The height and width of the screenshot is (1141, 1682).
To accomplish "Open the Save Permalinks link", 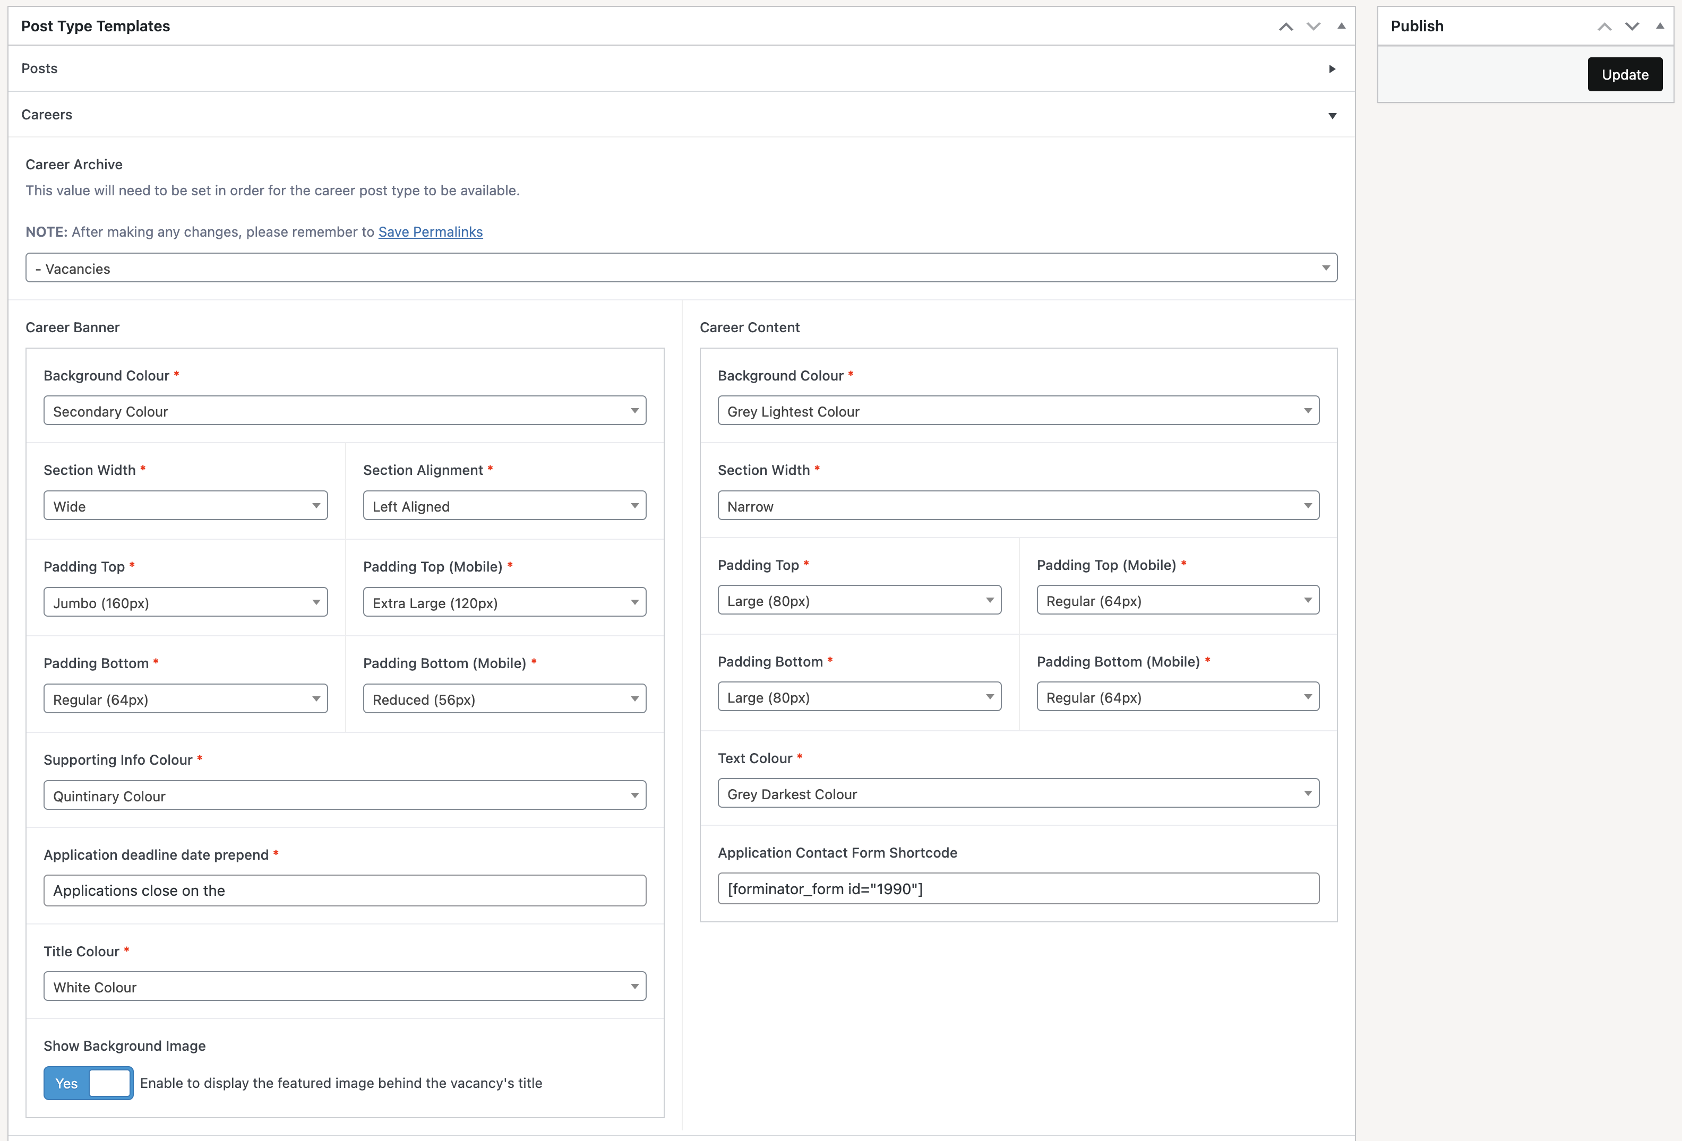I will tap(430, 231).
